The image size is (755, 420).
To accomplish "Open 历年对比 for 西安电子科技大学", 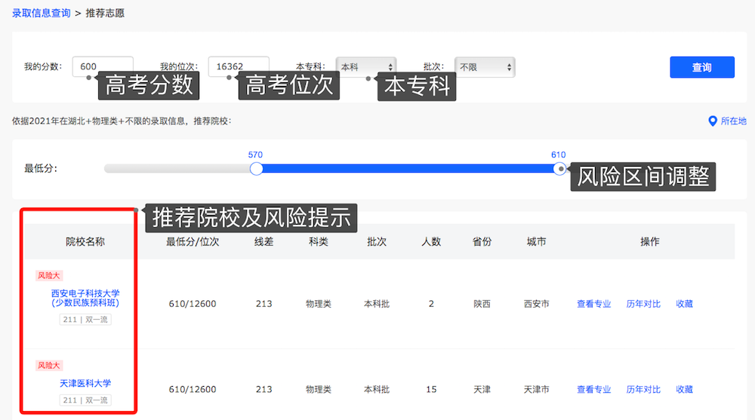I will click(x=643, y=304).
